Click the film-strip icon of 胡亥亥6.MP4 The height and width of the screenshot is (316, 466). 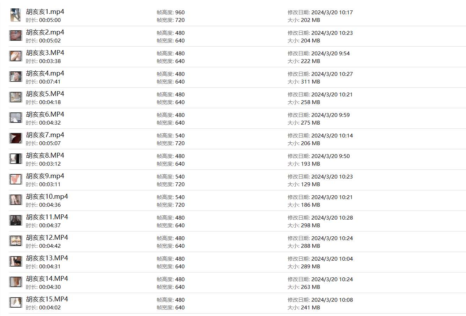coord(16,118)
